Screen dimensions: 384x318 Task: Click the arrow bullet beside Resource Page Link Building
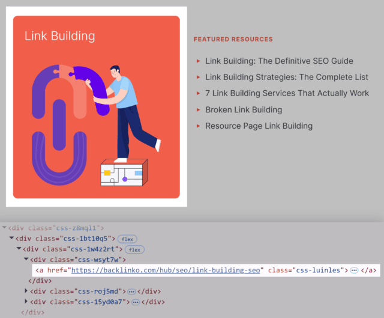tap(198, 126)
